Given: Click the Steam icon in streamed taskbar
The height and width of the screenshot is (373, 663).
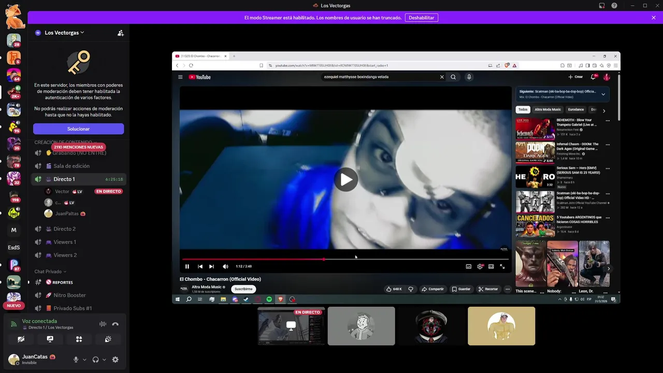Looking at the screenshot, I should 246,299.
